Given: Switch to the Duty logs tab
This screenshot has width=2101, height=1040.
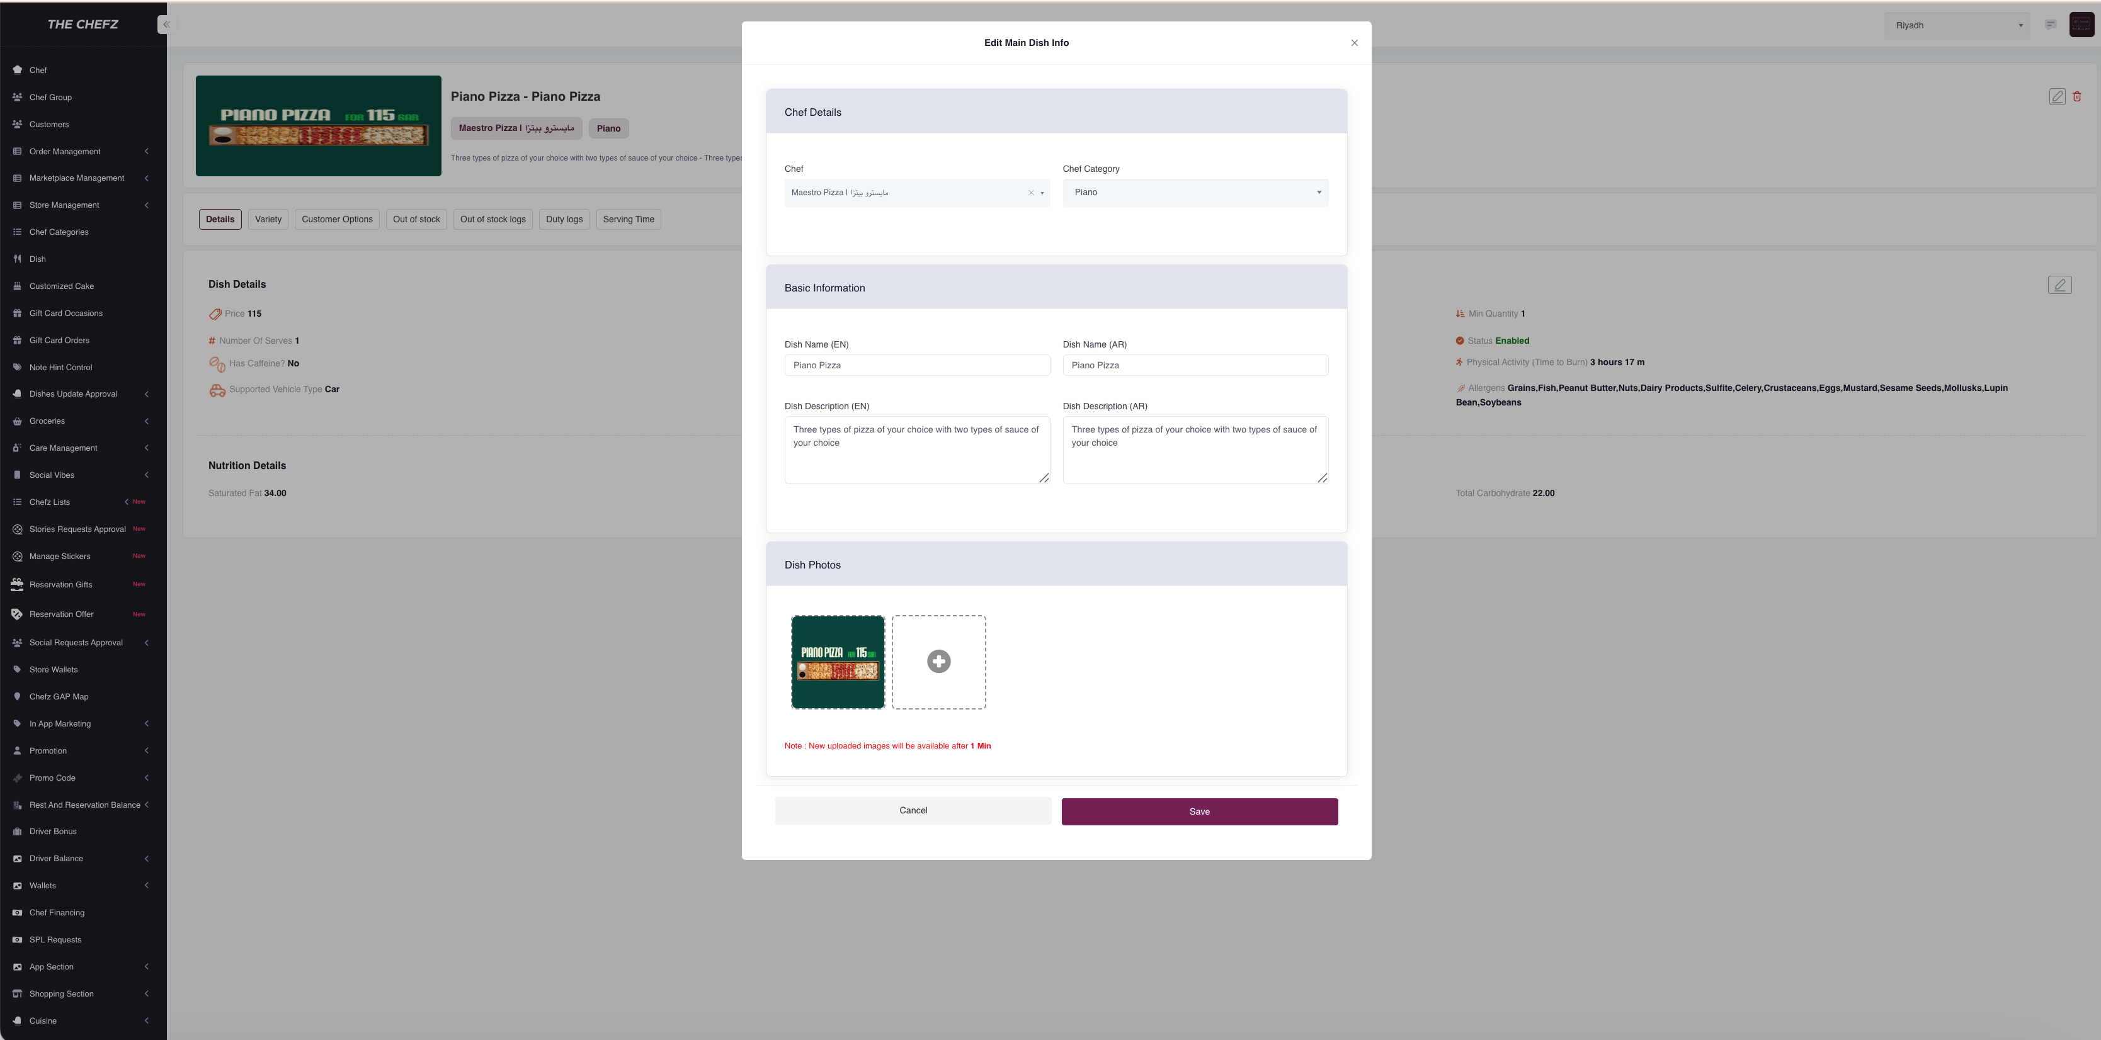Looking at the screenshot, I should coord(564,219).
